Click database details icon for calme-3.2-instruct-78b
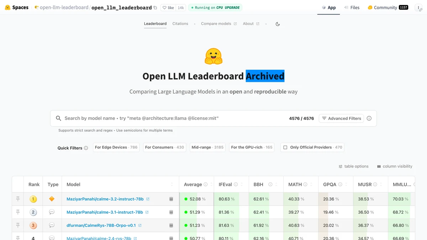 point(171,199)
